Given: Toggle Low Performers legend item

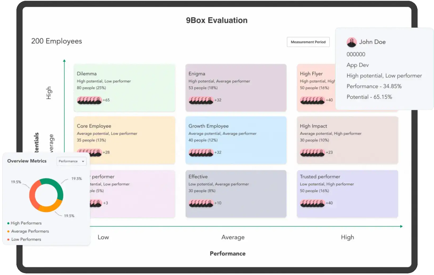Looking at the screenshot, I should coord(26,239).
